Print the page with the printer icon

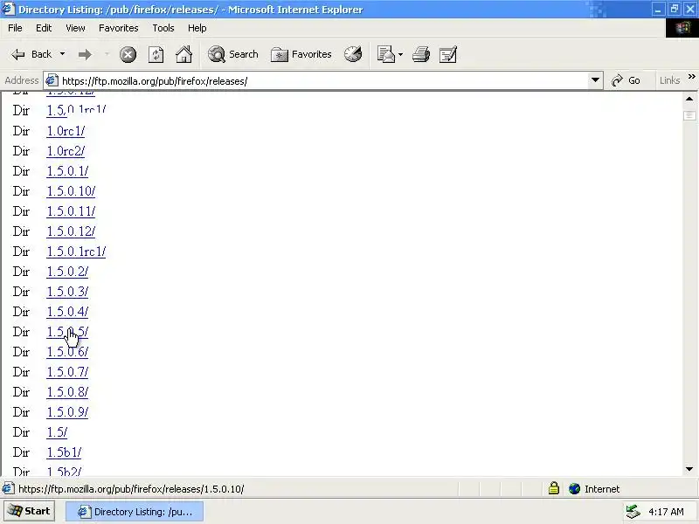(x=421, y=54)
